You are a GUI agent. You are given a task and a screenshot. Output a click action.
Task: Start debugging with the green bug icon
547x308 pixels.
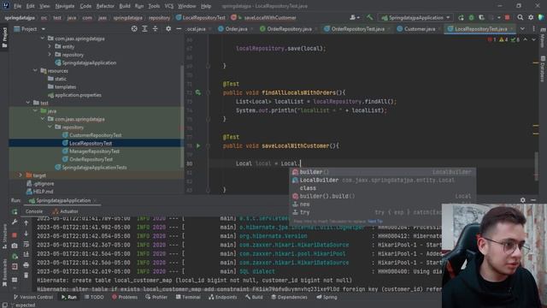coord(471,17)
